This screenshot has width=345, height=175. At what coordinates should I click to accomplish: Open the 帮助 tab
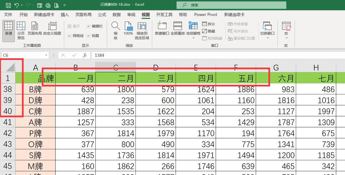pos(183,15)
